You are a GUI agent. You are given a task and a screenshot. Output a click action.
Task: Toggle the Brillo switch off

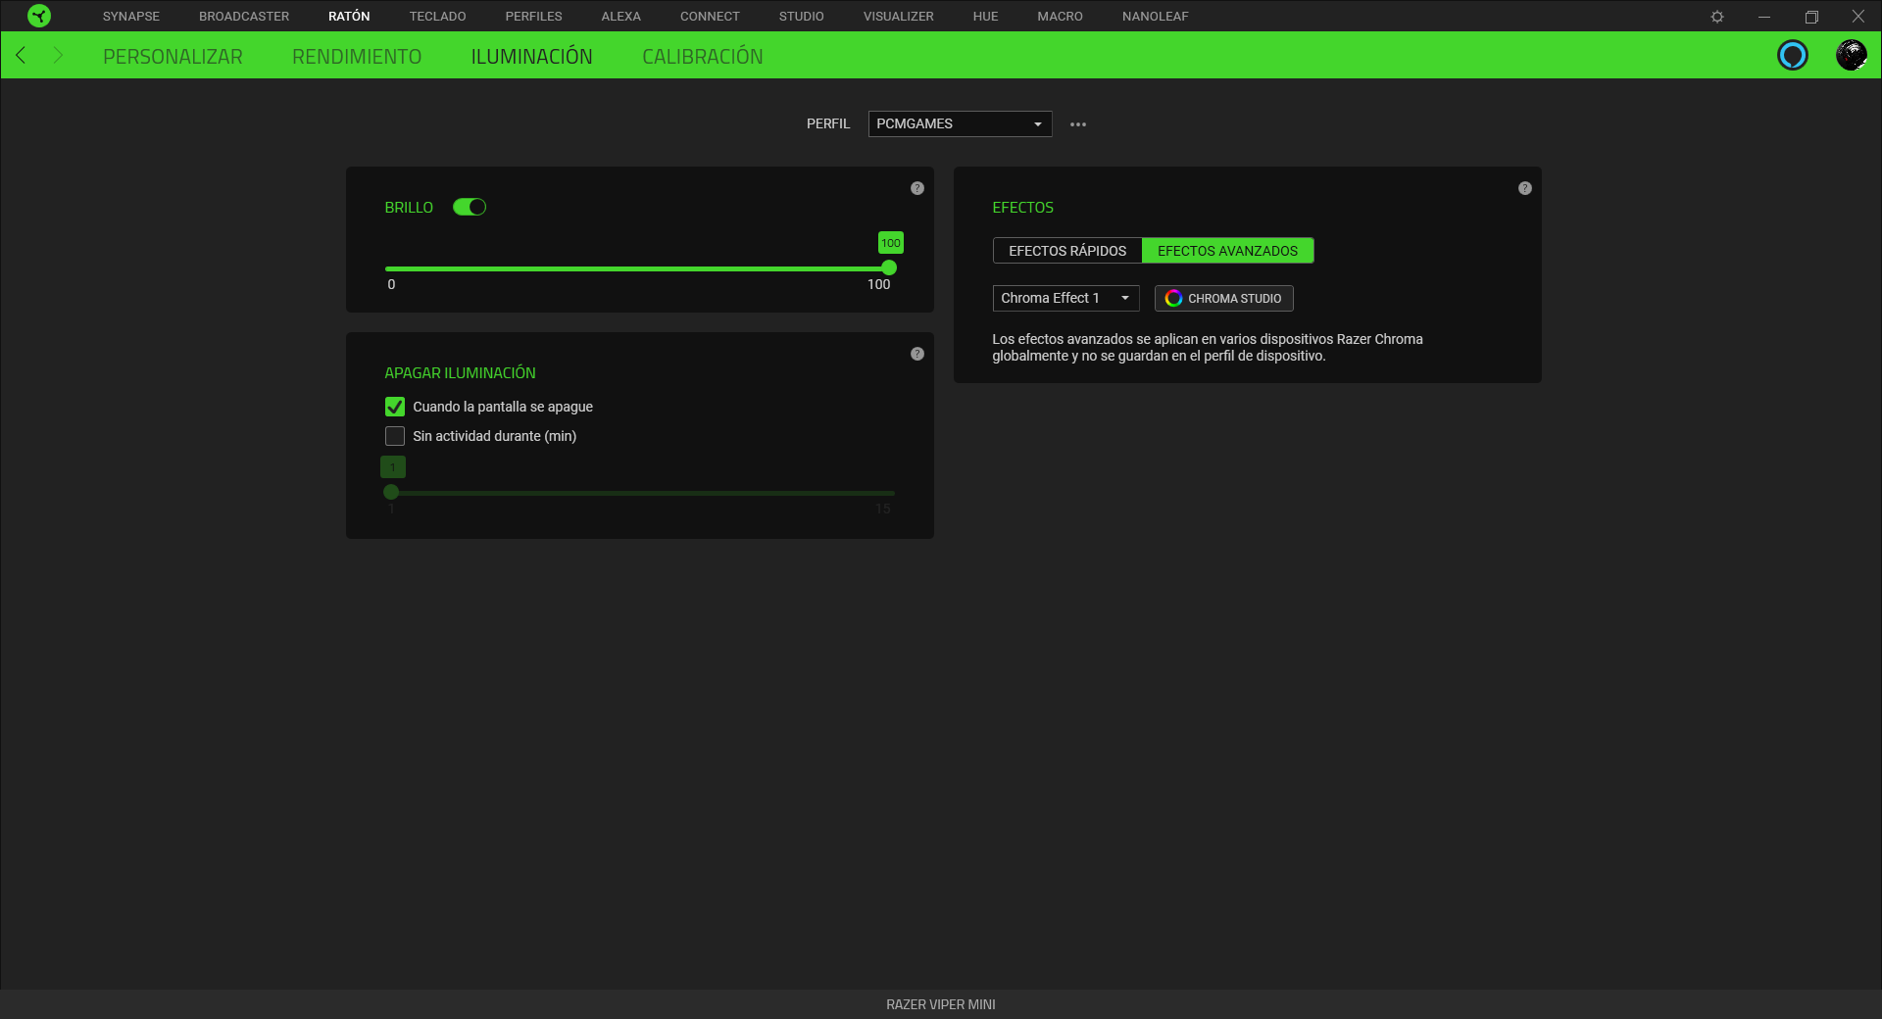click(470, 207)
